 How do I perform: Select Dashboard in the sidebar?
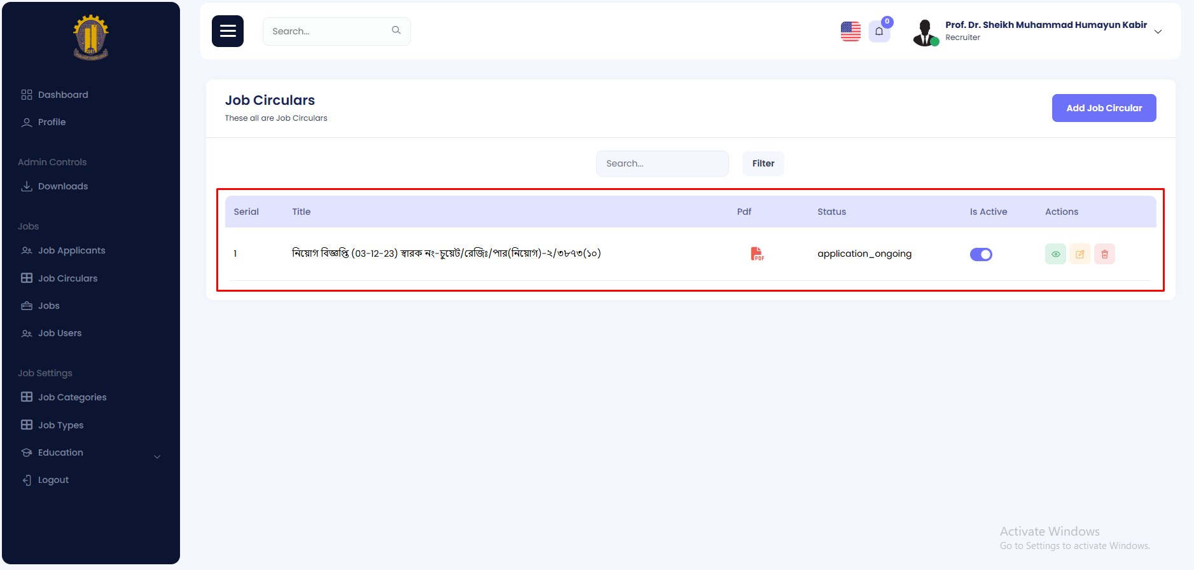point(63,95)
